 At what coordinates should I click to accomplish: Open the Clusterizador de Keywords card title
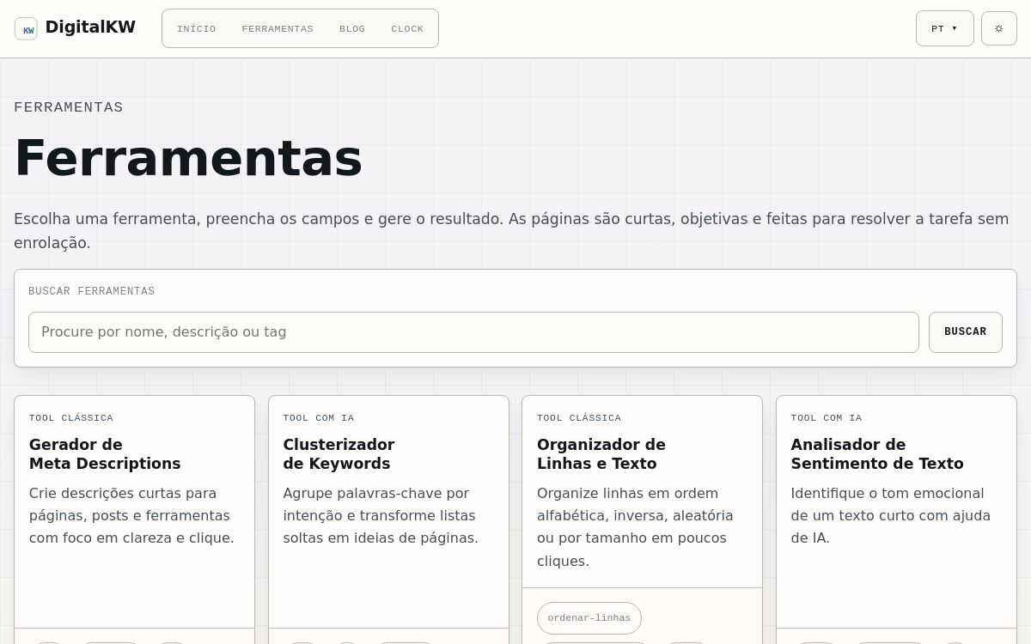pyautogui.click(x=339, y=454)
